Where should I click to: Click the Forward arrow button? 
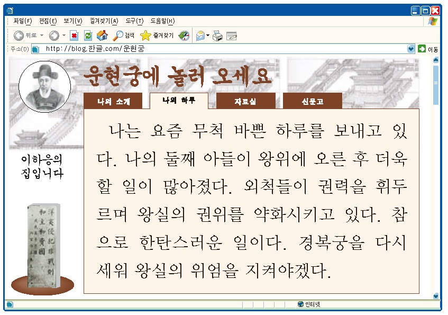[54, 35]
